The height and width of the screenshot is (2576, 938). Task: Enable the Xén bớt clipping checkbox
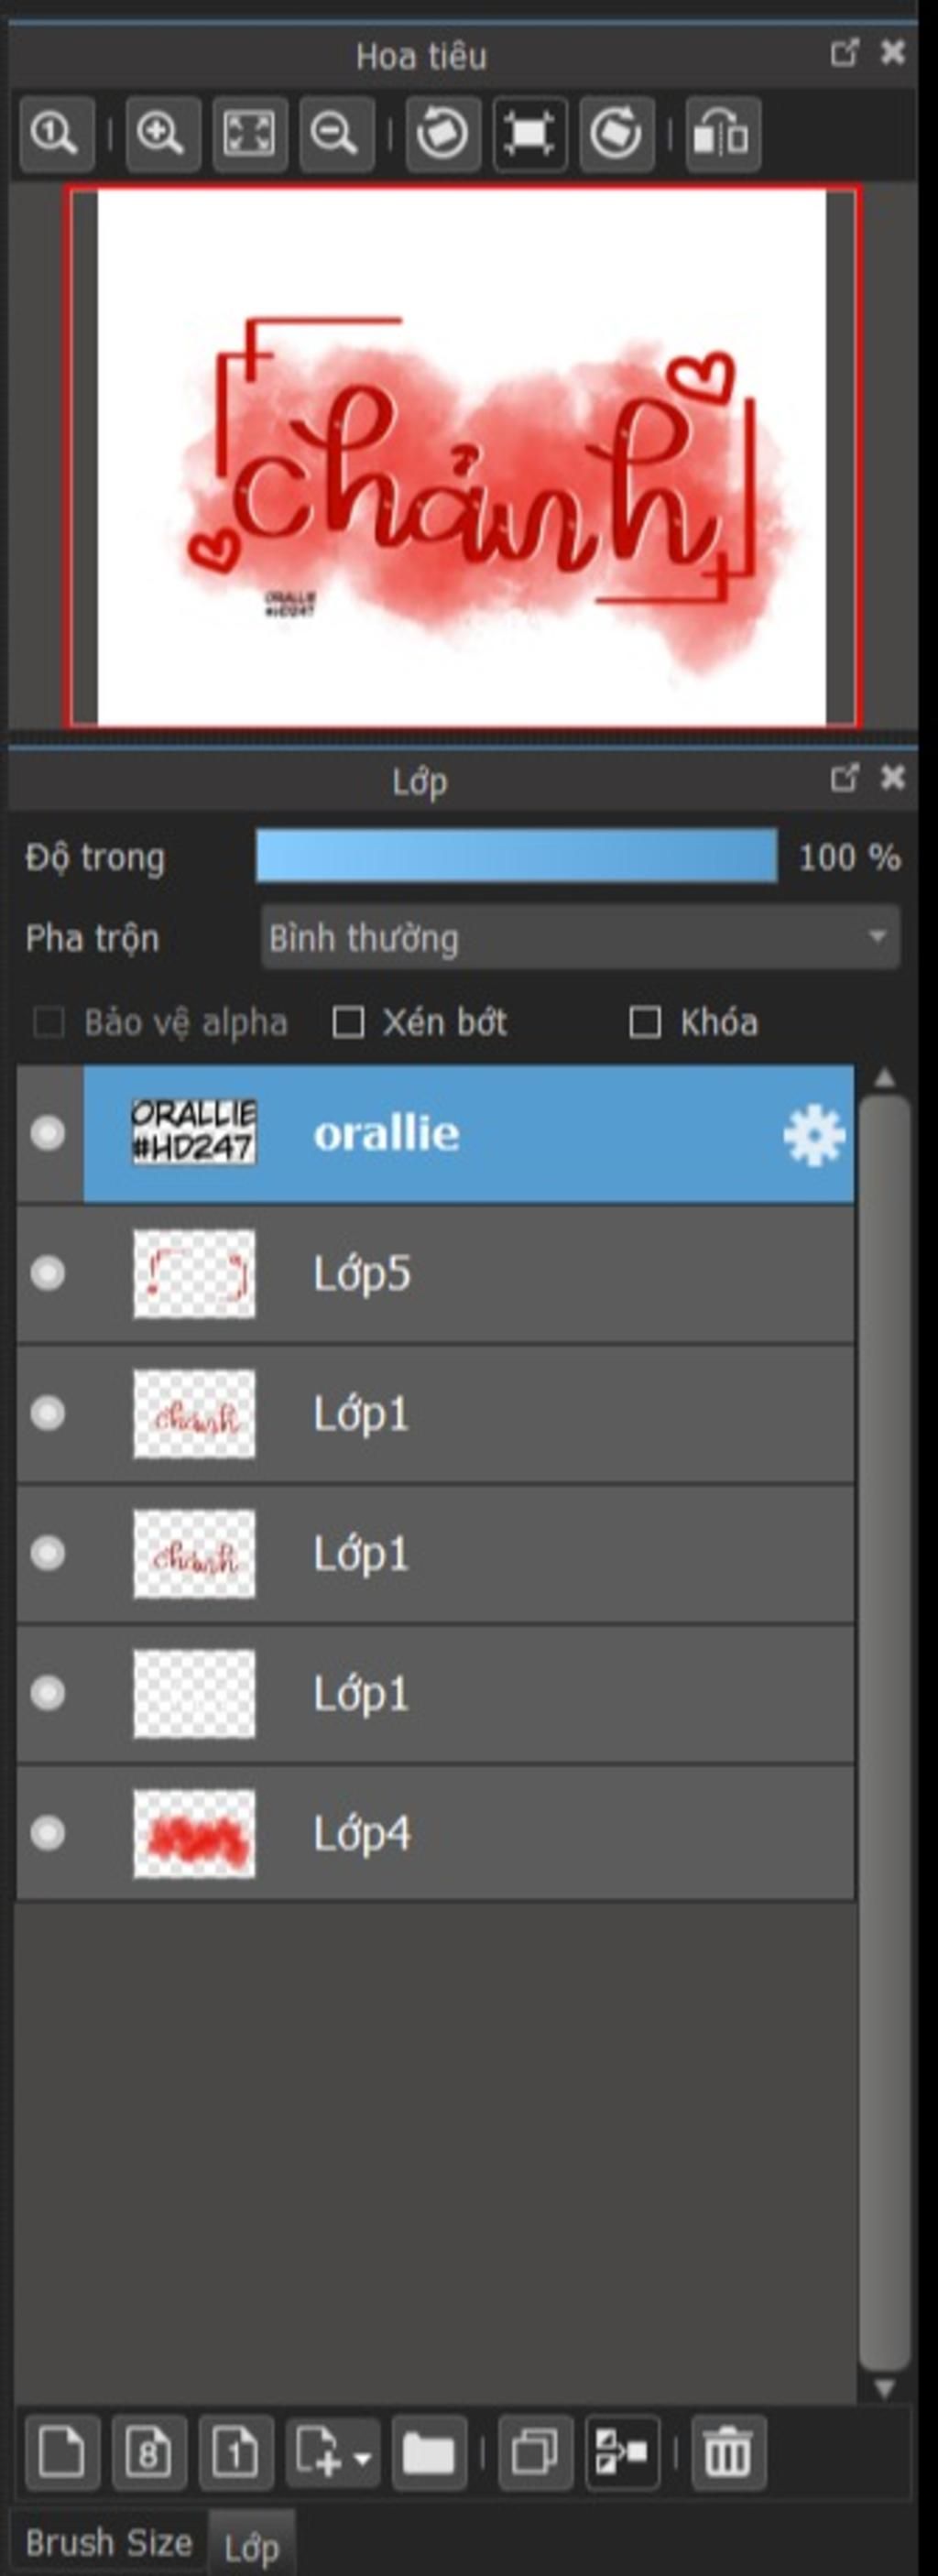(x=348, y=1022)
